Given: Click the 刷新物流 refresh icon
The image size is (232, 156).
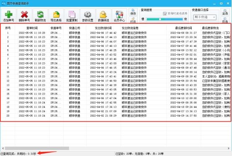Looking at the screenshot, I should click(40, 15).
